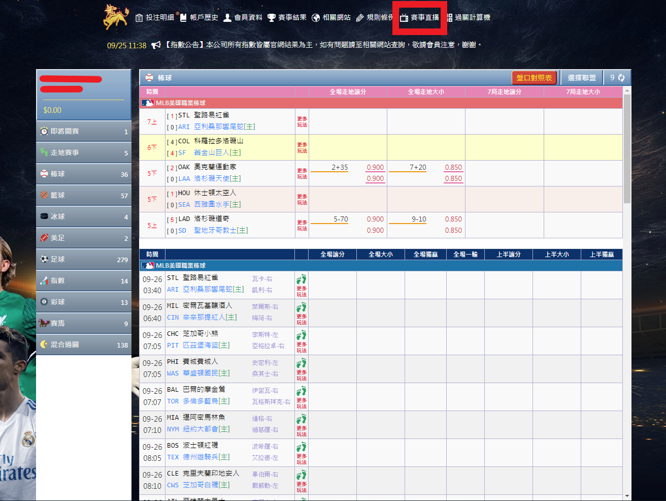Screen dimensions: 666x501
Task: Pick 0.850 odds beside the 7+20 total
Action: tap(453, 168)
